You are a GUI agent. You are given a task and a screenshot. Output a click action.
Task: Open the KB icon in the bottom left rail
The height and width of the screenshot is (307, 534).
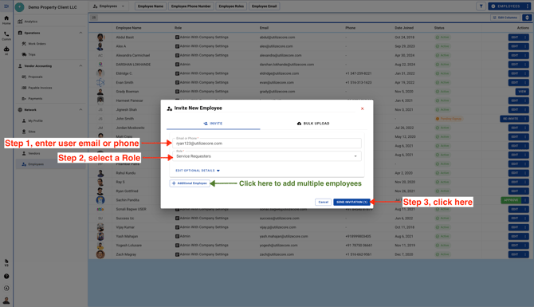point(6,262)
